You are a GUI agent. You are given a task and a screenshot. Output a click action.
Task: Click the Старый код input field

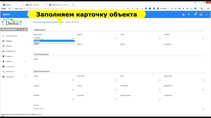pos(184,99)
